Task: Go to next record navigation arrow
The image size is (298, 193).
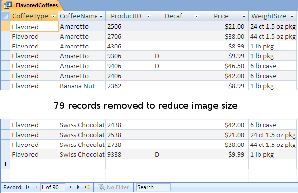Action: pyautogui.click(x=71, y=187)
